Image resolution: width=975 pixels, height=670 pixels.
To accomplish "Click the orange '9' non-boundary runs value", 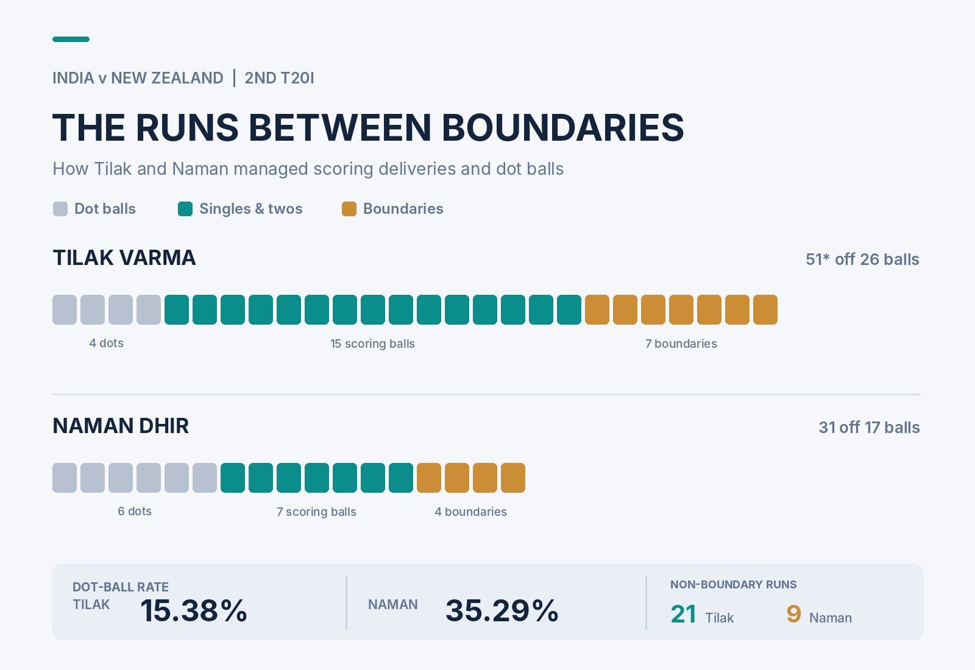I will click(x=793, y=614).
